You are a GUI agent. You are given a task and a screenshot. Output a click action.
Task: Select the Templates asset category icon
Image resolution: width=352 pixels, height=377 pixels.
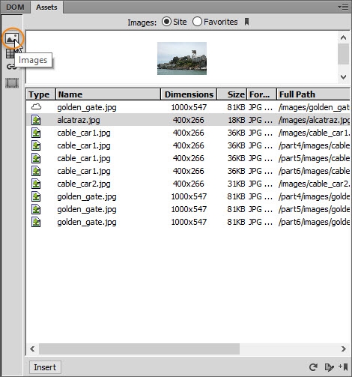pyautogui.click(x=10, y=53)
